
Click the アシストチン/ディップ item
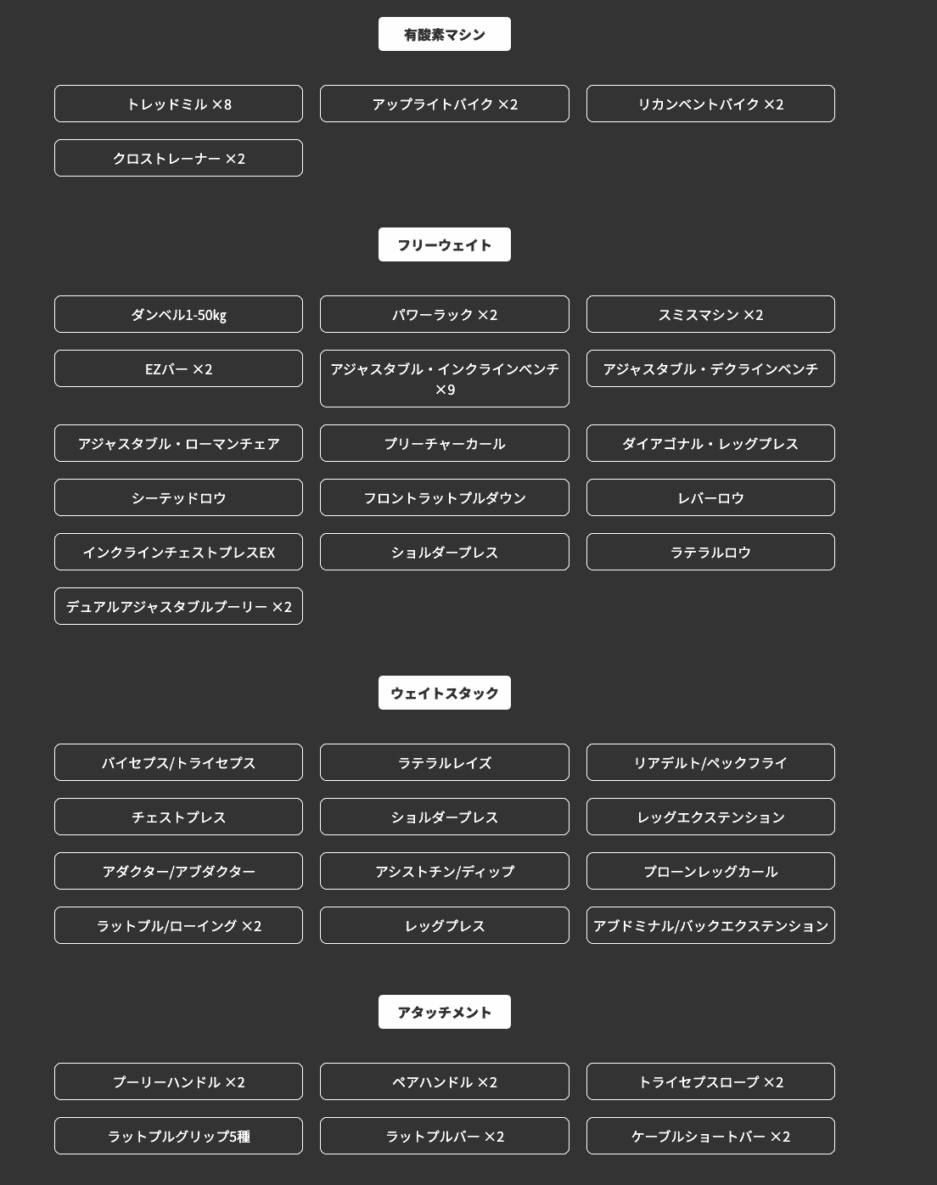(444, 871)
